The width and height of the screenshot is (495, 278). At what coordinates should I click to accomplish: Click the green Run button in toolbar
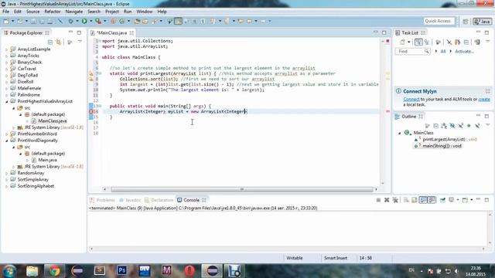click(x=84, y=21)
